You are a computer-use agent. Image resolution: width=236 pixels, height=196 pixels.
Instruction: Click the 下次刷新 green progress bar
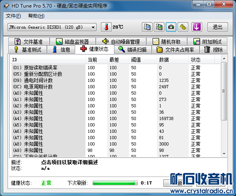[115, 183]
